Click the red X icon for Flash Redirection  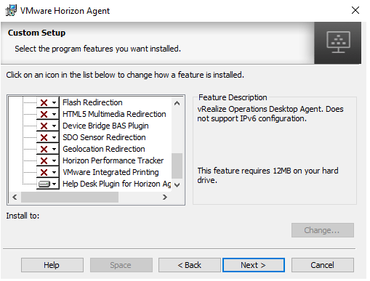44,102
